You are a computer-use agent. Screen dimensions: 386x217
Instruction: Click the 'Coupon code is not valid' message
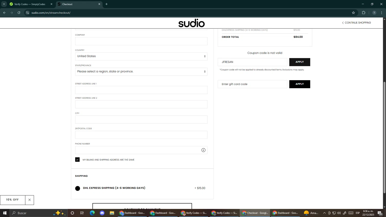pos(265,53)
